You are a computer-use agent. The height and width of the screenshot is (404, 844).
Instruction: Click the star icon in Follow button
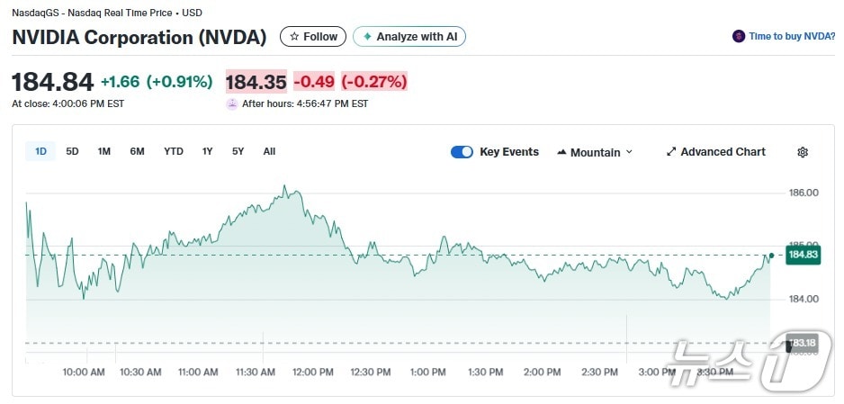(x=293, y=37)
